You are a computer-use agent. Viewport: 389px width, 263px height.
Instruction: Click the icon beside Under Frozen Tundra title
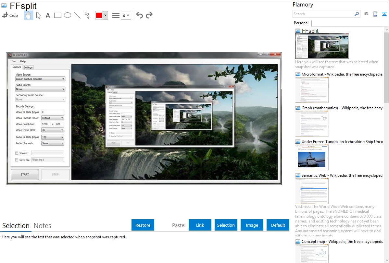pyautogui.click(x=298, y=142)
